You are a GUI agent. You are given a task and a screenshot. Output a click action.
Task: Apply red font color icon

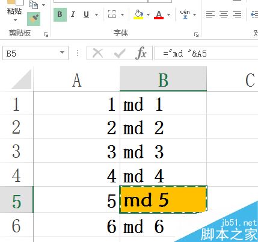click(159, 14)
